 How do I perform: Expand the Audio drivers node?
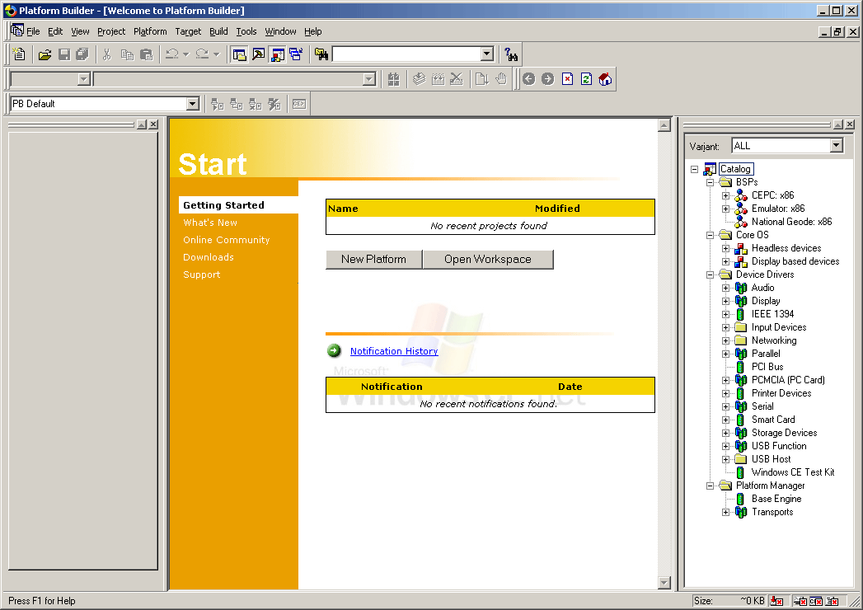point(725,288)
